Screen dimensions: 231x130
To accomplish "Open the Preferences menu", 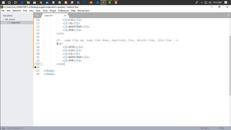I will [x=64, y=10].
